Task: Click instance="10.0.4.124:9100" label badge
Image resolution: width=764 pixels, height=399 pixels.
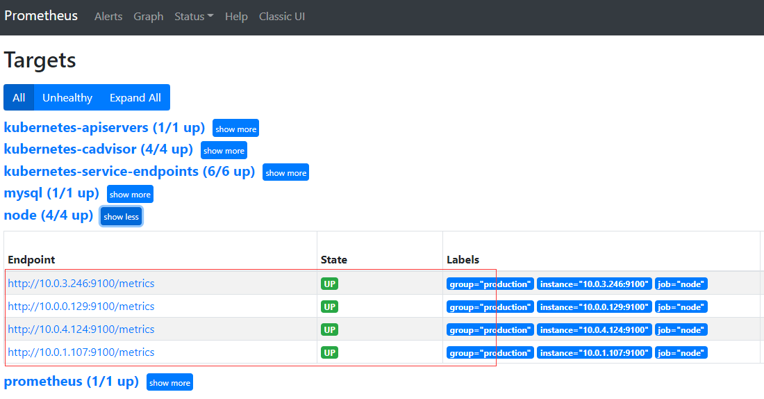Action: [594, 329]
